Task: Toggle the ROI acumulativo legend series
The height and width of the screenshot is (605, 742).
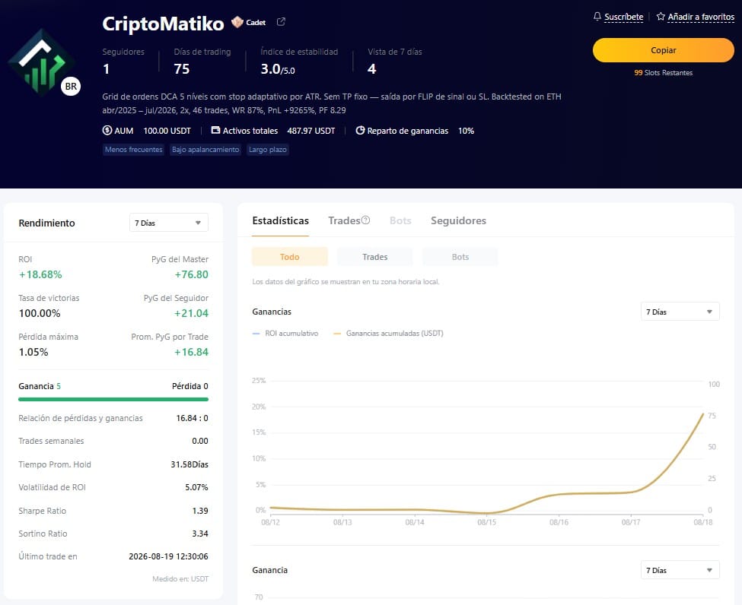Action: [285, 333]
